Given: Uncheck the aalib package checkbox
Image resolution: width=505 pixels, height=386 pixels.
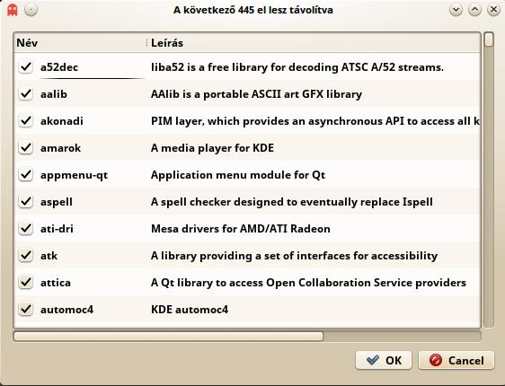Looking at the screenshot, I should click(25, 94).
